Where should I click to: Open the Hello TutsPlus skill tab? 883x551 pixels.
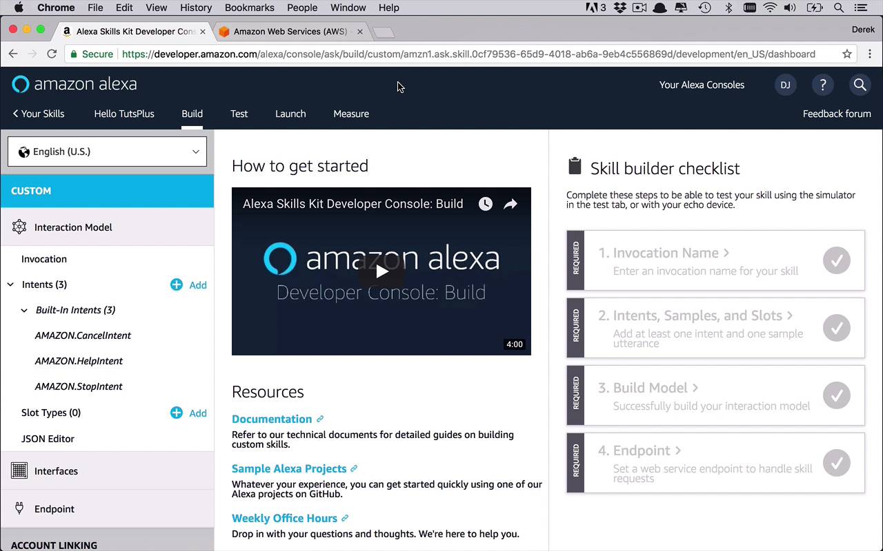[x=124, y=114]
